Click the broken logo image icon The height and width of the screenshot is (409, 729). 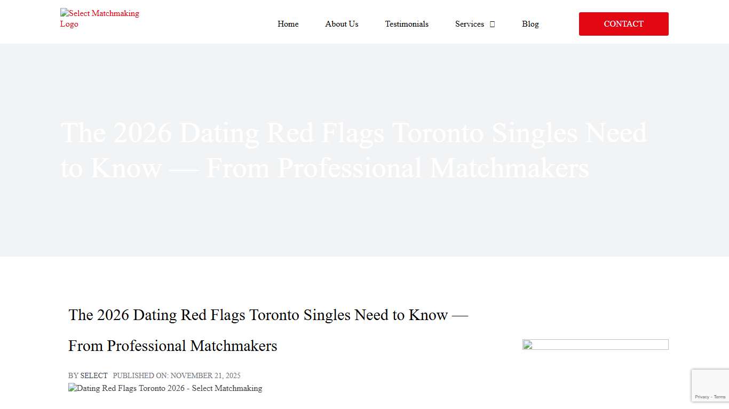(63, 13)
